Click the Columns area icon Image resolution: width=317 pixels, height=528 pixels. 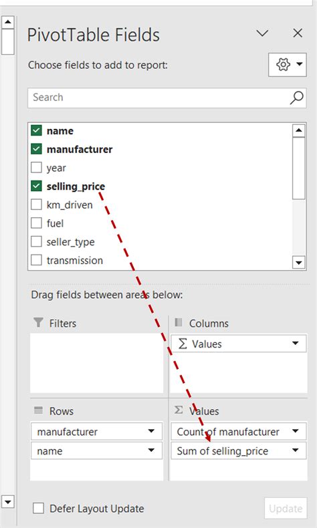click(x=179, y=323)
